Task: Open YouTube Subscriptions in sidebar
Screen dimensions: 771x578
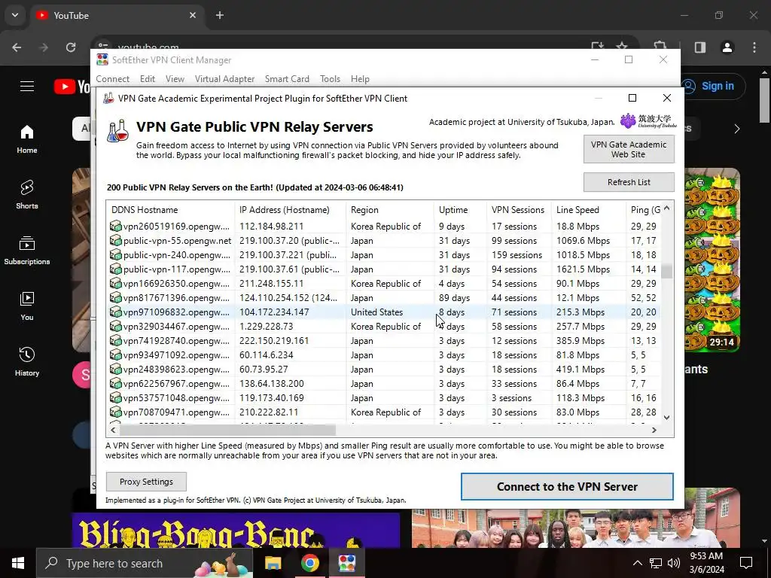Action: [27, 250]
